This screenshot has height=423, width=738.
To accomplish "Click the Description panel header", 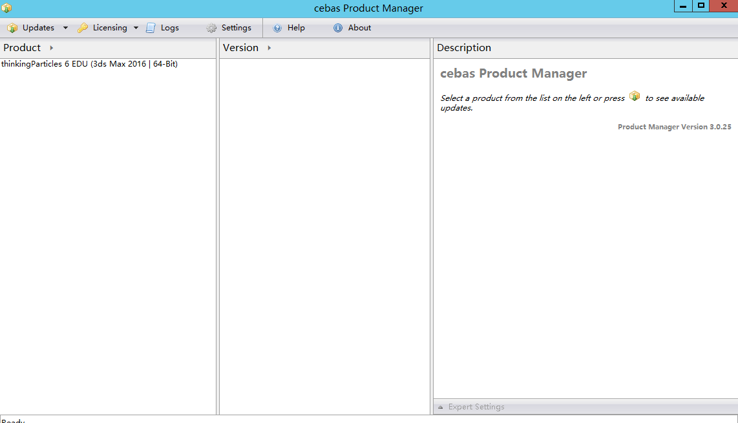I will pyautogui.click(x=585, y=48).
